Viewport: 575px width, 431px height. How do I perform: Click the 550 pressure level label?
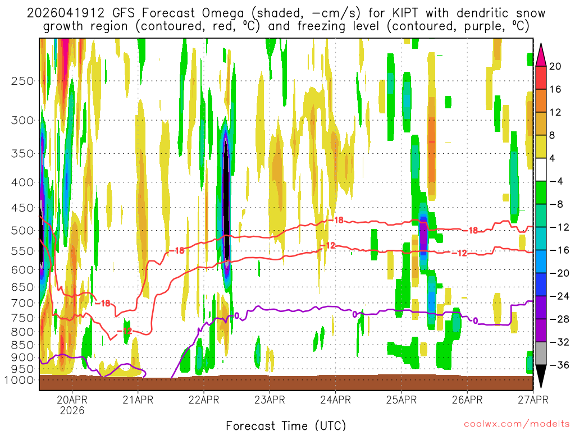(22, 251)
